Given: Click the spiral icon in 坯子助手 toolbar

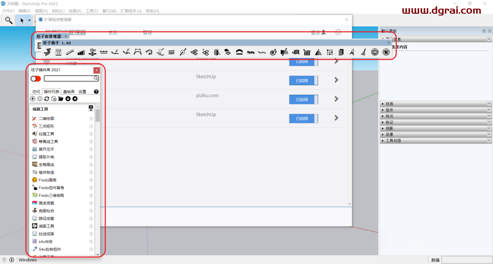Looking at the screenshot, I should point(273,52).
